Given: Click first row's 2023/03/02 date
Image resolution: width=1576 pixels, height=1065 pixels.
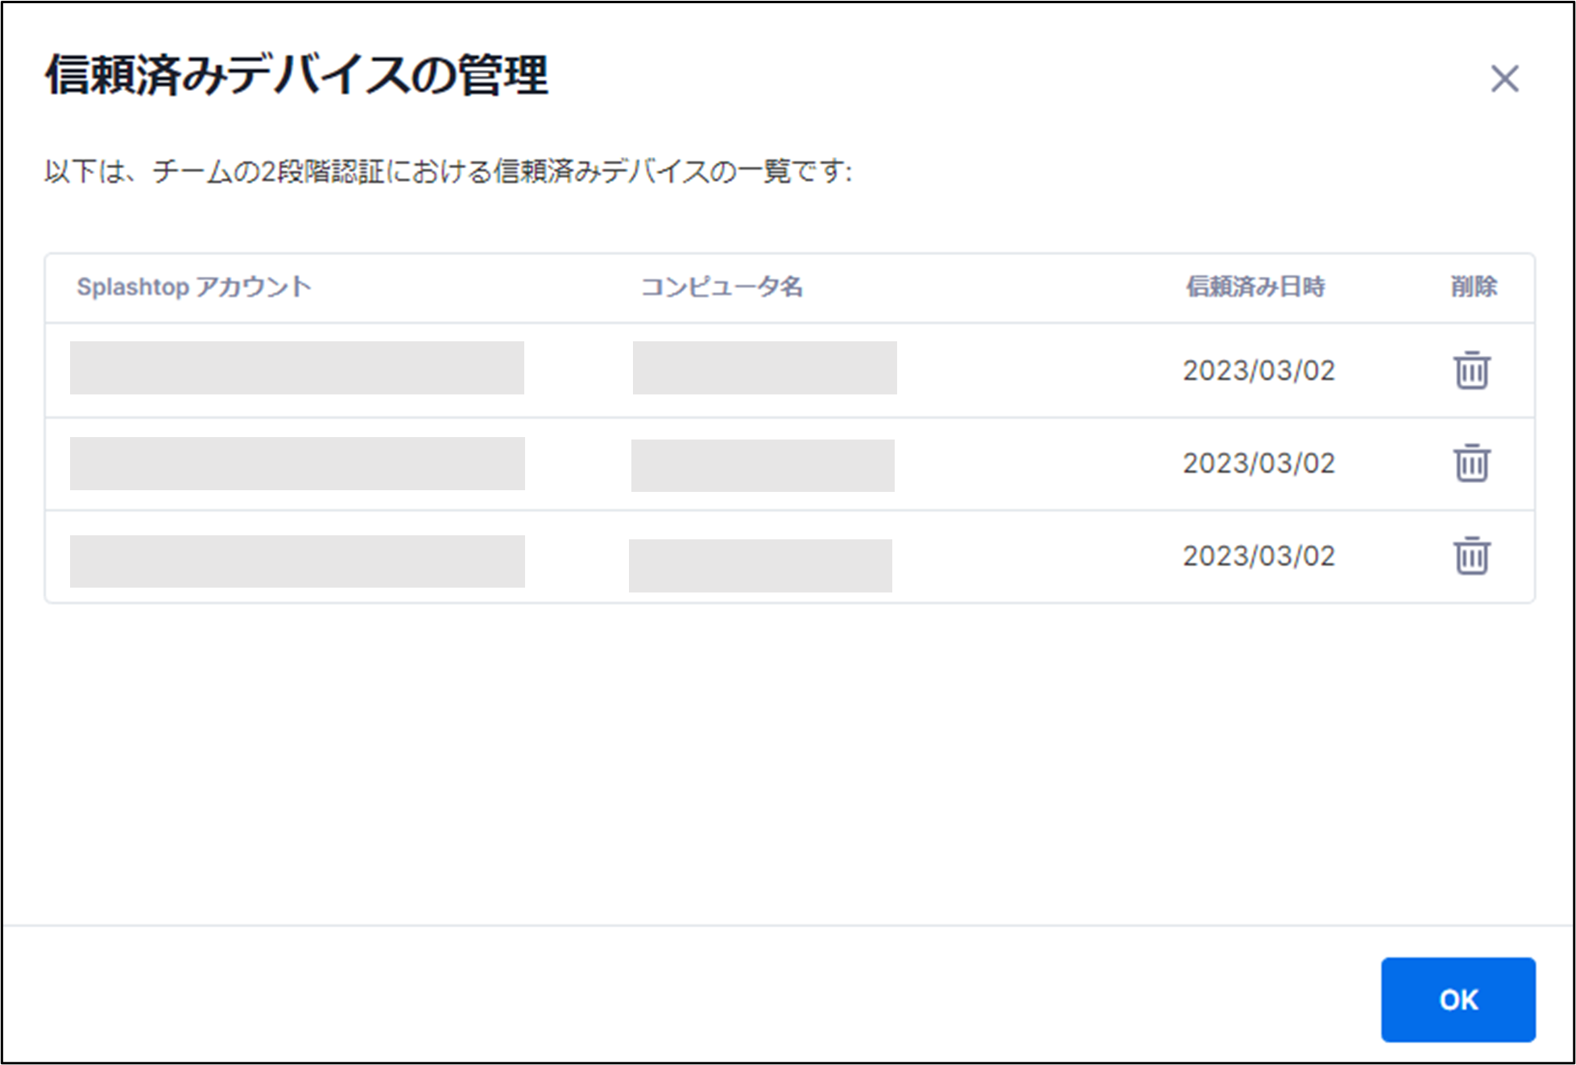Looking at the screenshot, I should point(1258,370).
